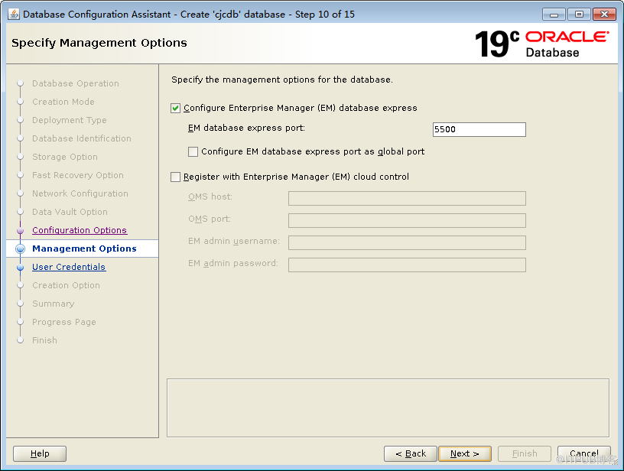
Task: Click Next to proceed
Action: point(465,453)
